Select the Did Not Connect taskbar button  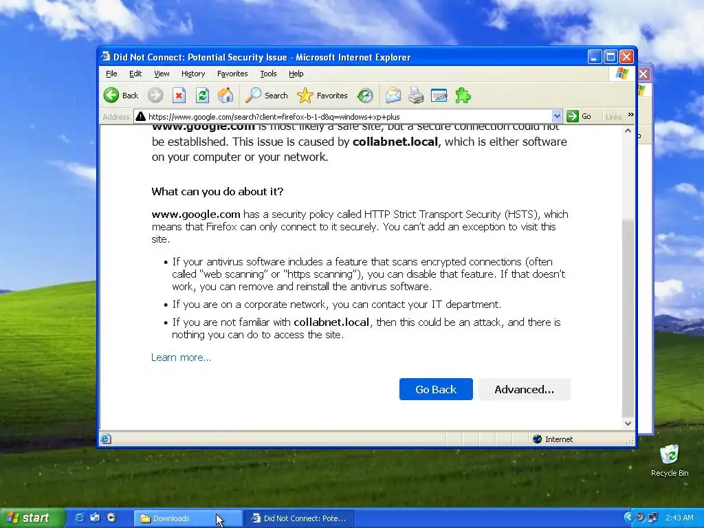[x=300, y=518]
